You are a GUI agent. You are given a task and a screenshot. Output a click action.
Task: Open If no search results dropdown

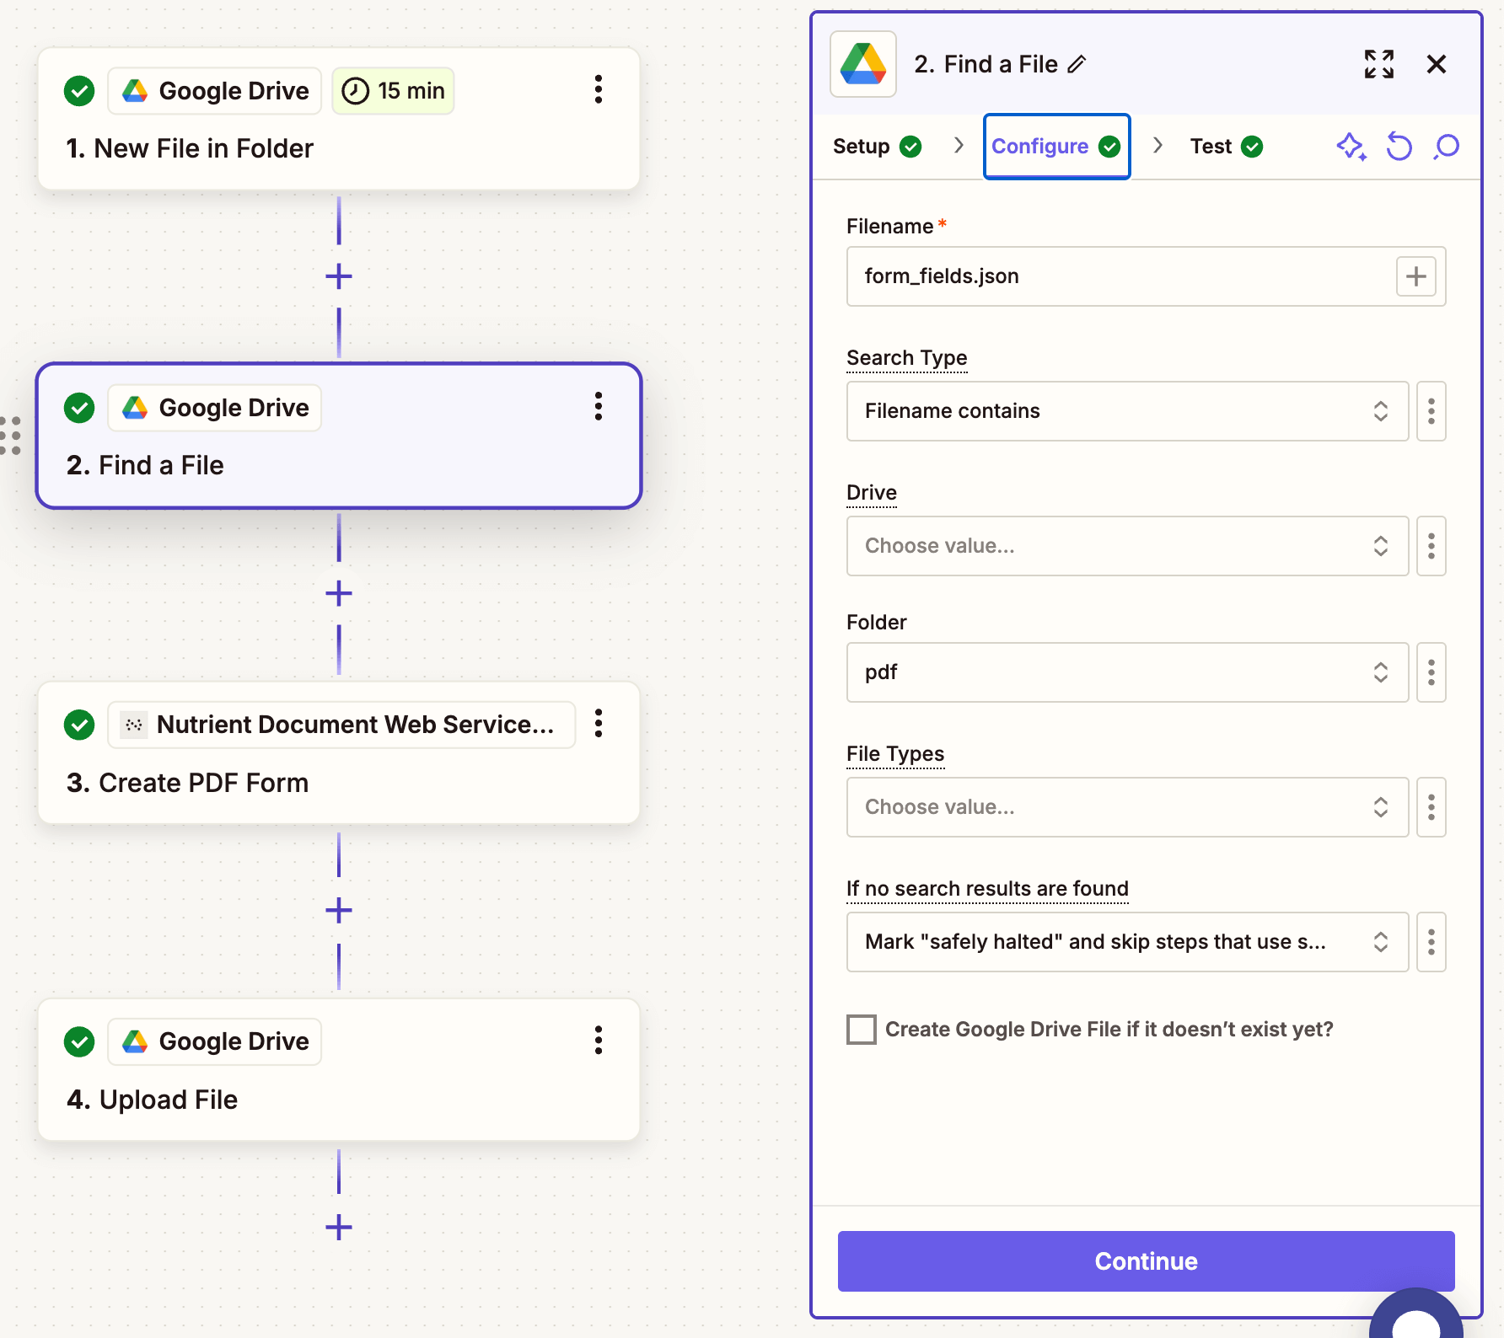pos(1126,942)
